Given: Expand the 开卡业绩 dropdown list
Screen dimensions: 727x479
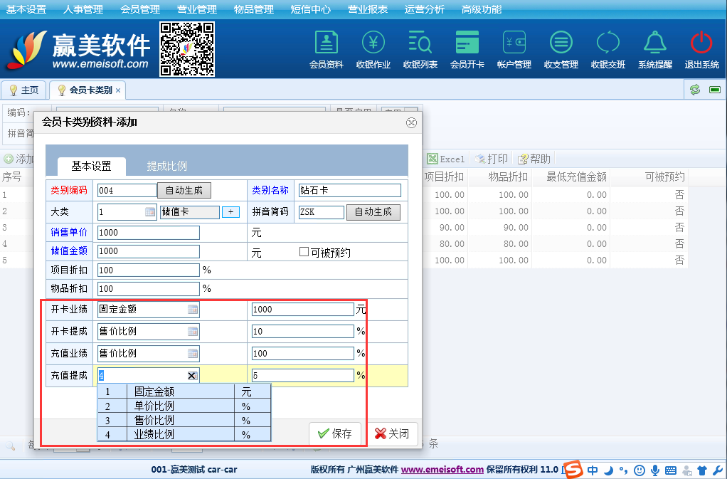Looking at the screenshot, I should point(193,310).
